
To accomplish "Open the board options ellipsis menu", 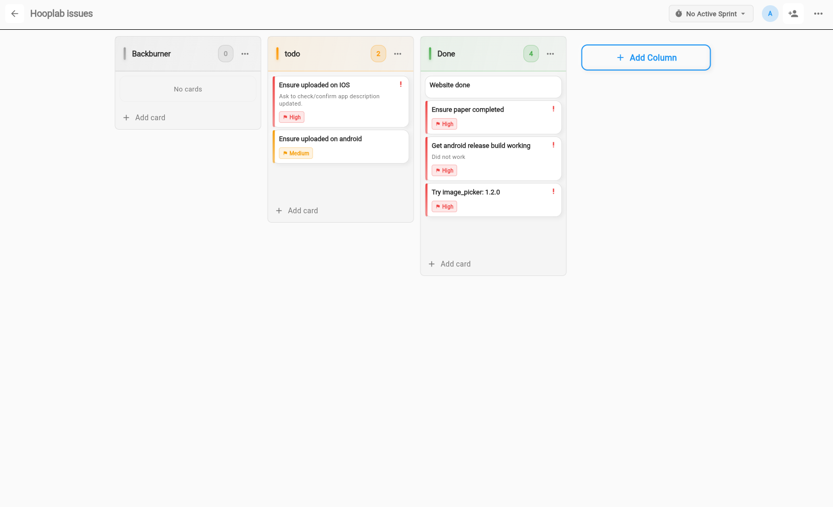I will (818, 14).
